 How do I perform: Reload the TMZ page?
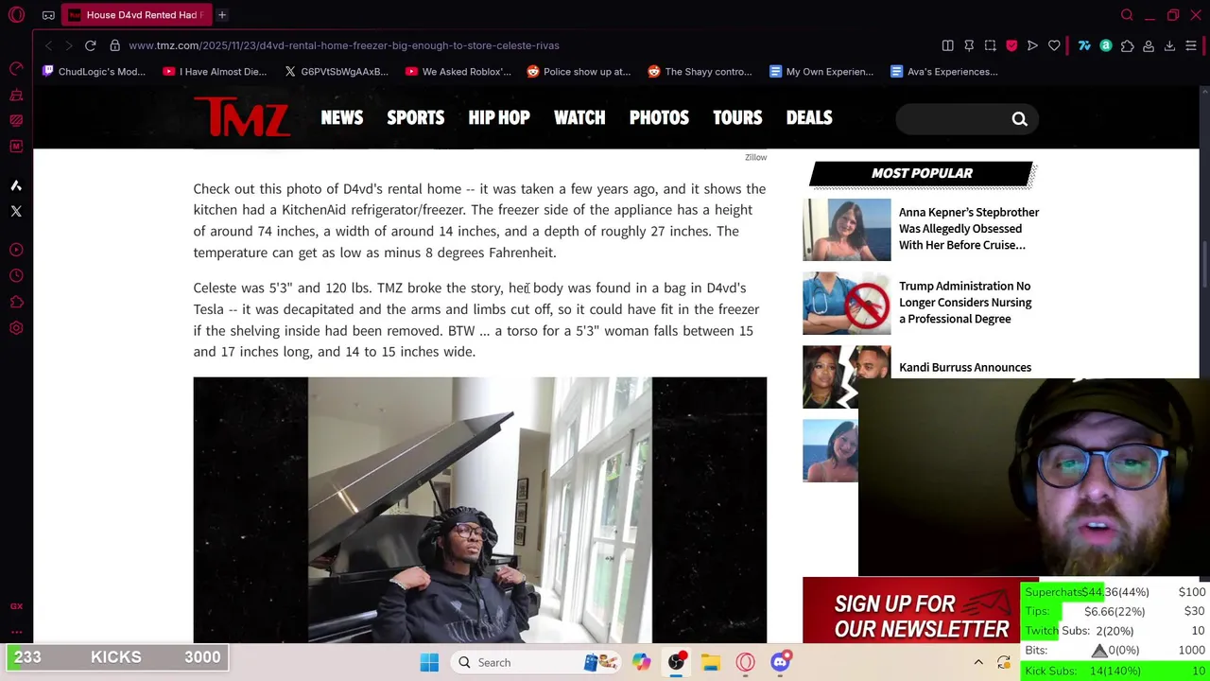91,45
